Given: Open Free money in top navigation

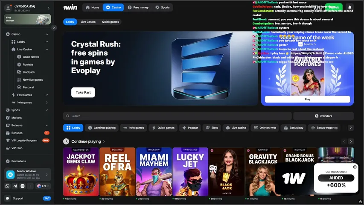Looking at the screenshot, I should [138, 7].
